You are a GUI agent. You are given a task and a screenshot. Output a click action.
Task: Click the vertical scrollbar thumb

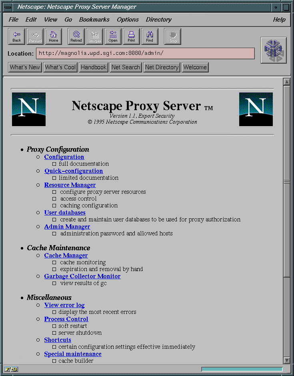[x=286, y=181]
